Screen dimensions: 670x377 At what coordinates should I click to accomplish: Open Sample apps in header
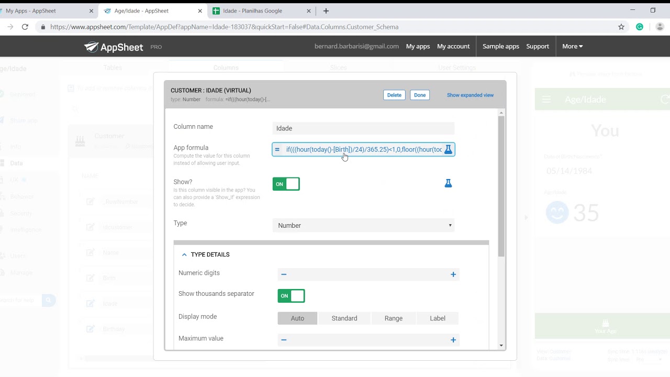pyautogui.click(x=501, y=46)
